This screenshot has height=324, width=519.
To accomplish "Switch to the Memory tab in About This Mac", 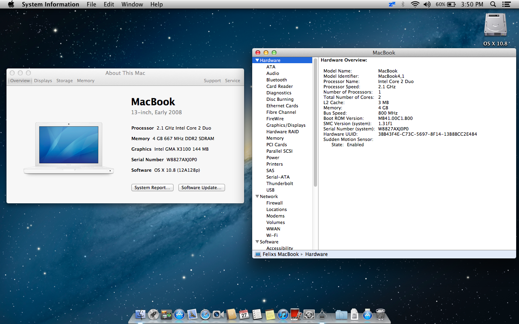I will (86, 81).
